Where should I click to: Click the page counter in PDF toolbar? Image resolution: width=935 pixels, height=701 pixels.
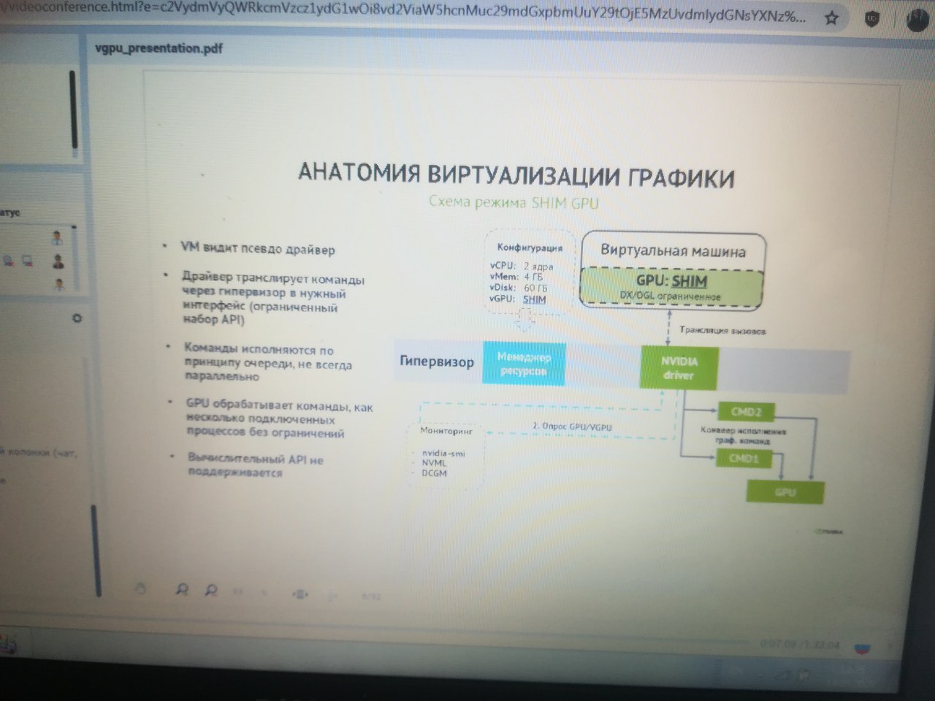coord(371,597)
